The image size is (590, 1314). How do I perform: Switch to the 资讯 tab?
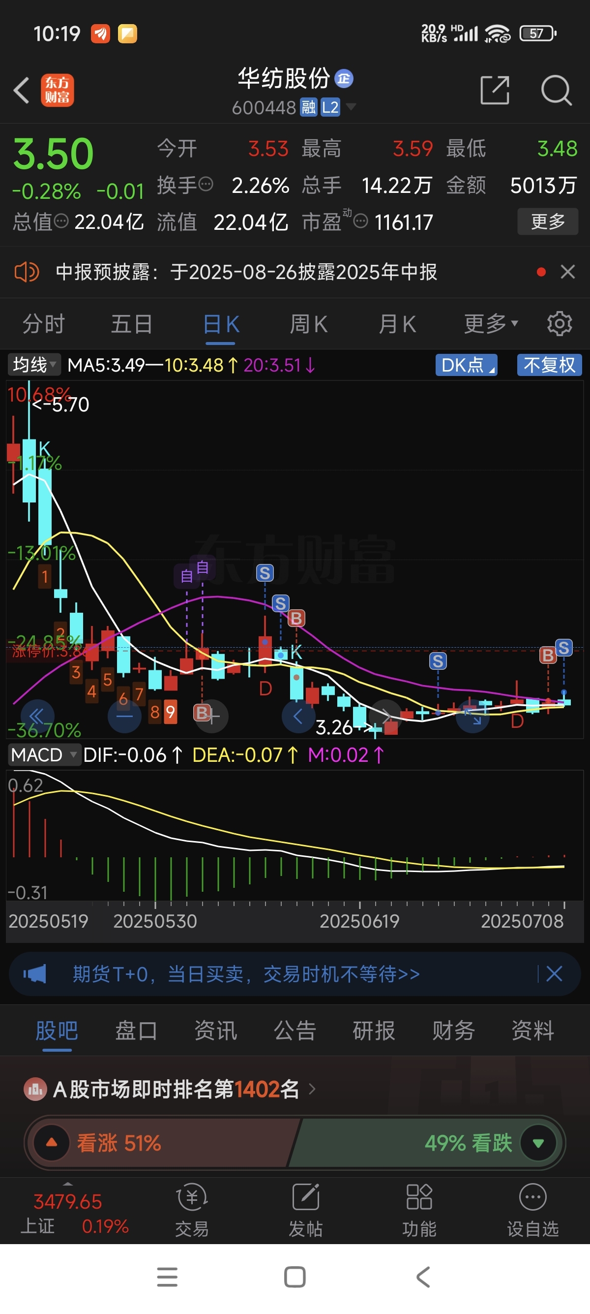click(215, 1031)
